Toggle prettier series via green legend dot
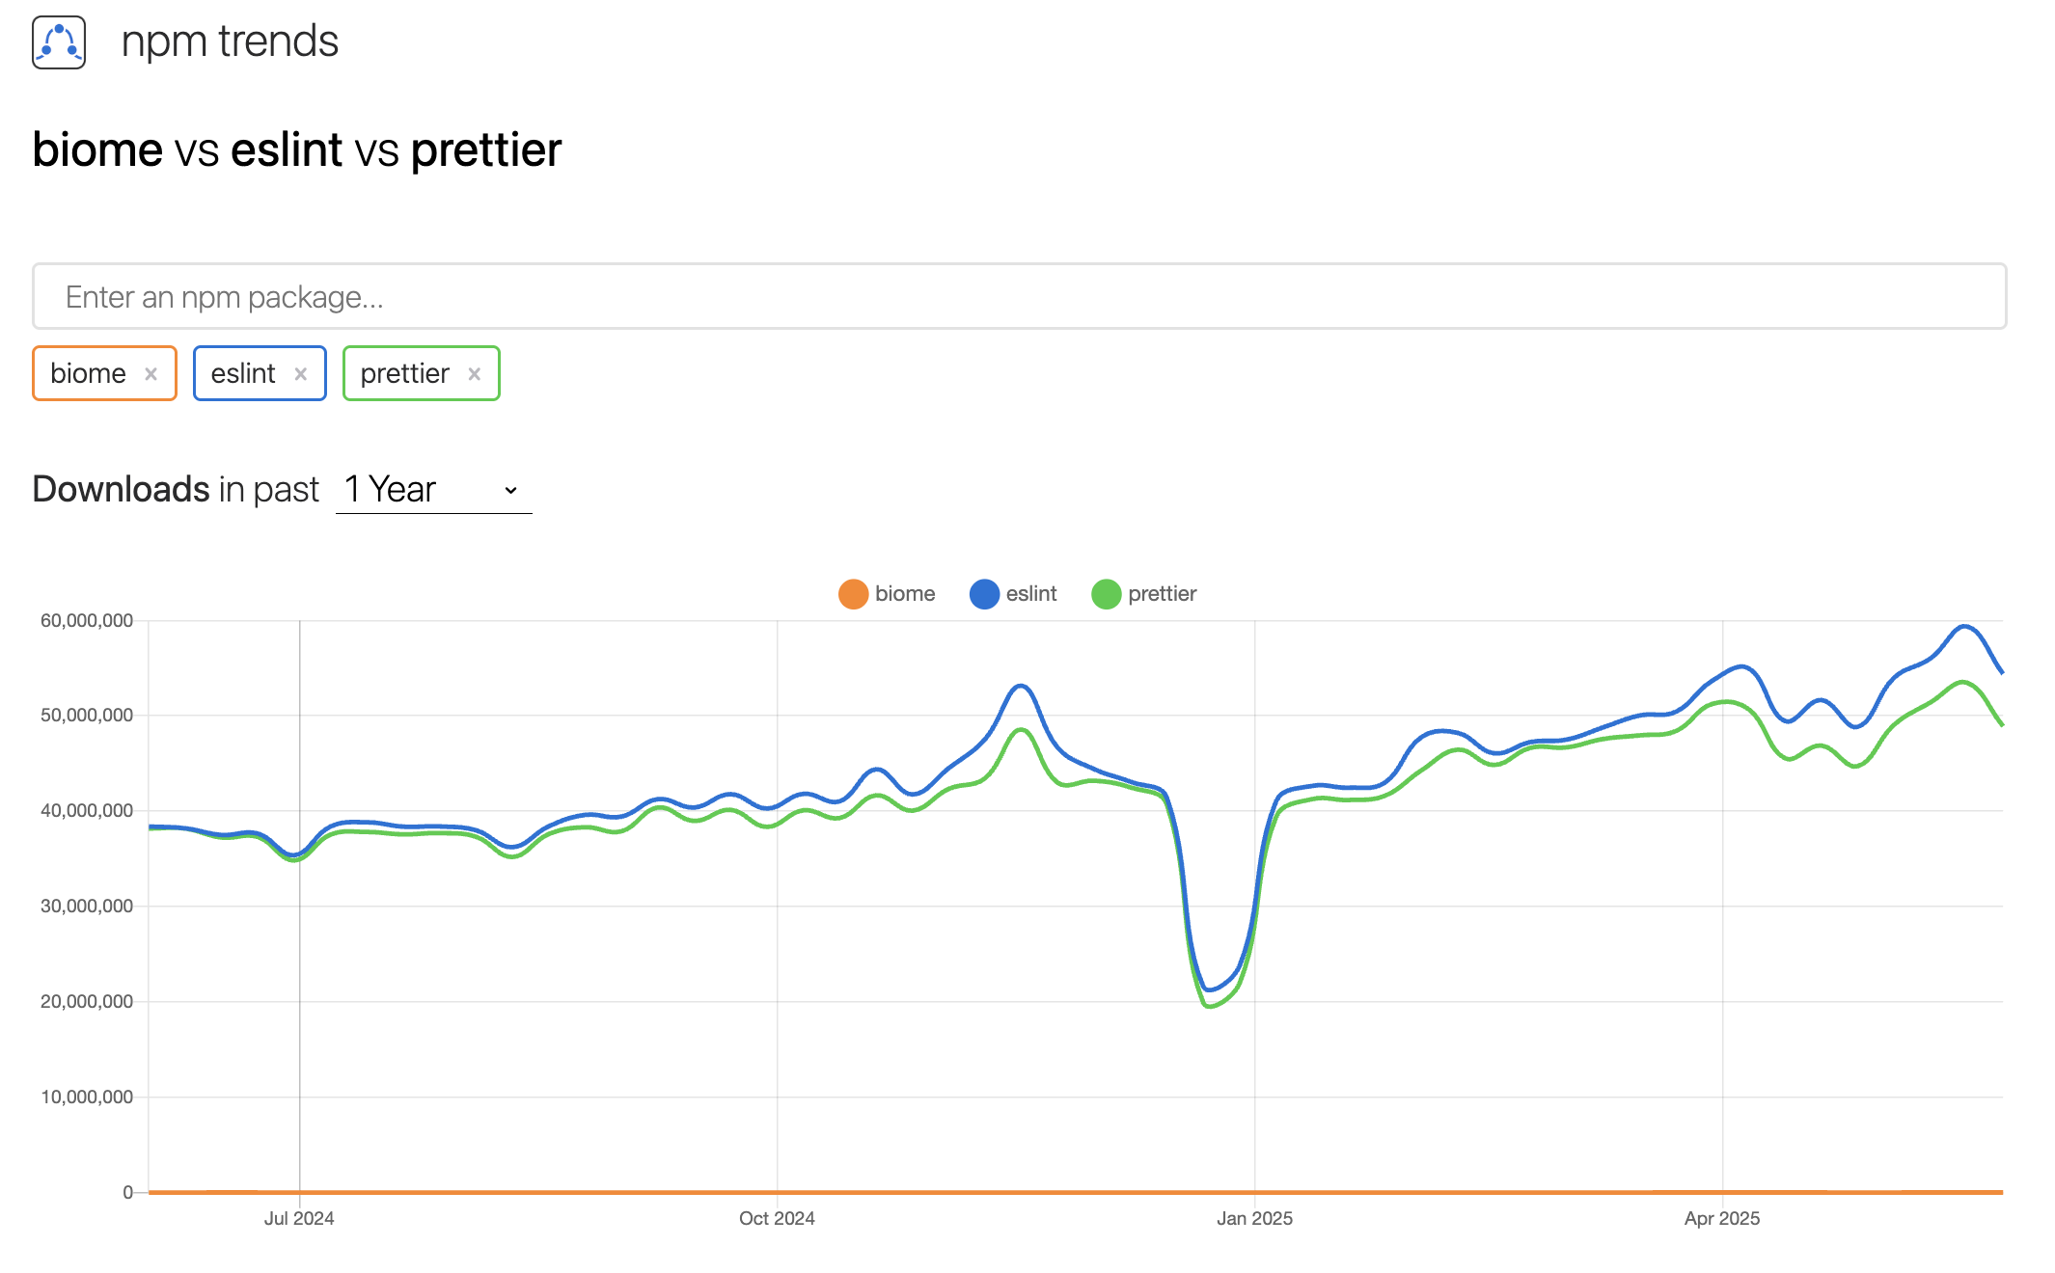This screenshot has height=1273, width=2055. (1106, 594)
